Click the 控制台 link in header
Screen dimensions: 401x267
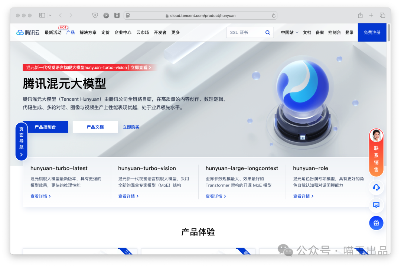coord(334,32)
